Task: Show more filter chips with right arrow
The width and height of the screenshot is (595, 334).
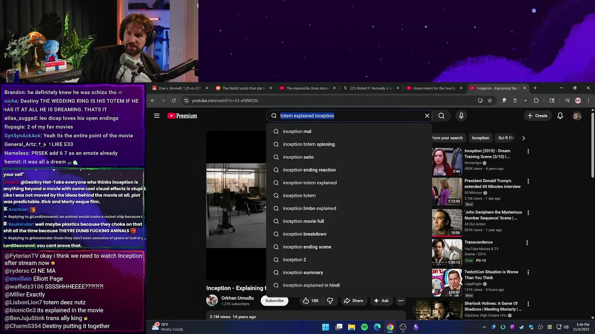Action: [x=523, y=138]
